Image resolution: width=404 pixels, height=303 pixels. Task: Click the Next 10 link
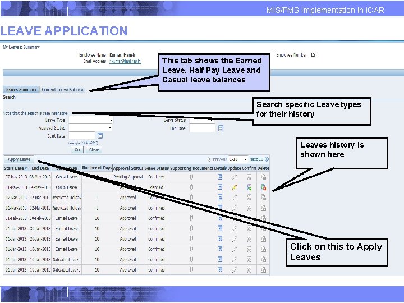tap(259, 159)
